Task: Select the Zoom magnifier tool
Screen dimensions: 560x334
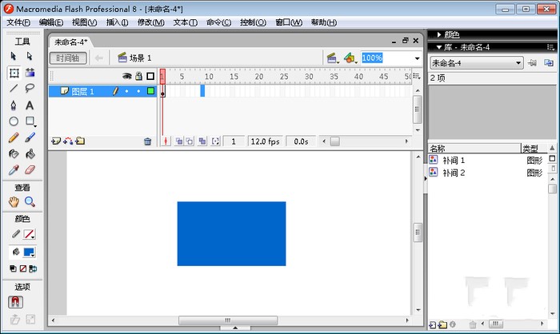Action: (x=30, y=201)
